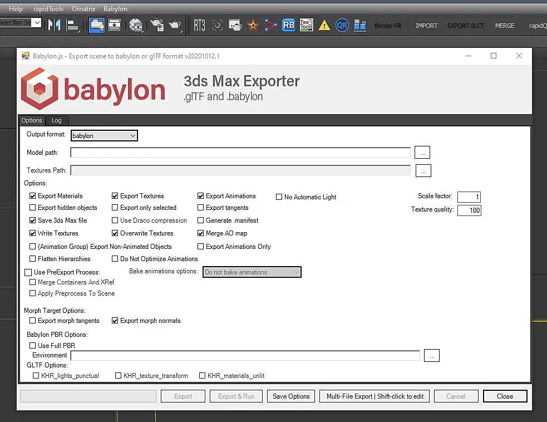Check the No Automatic Light box
The height and width of the screenshot is (422, 547).
coord(279,197)
